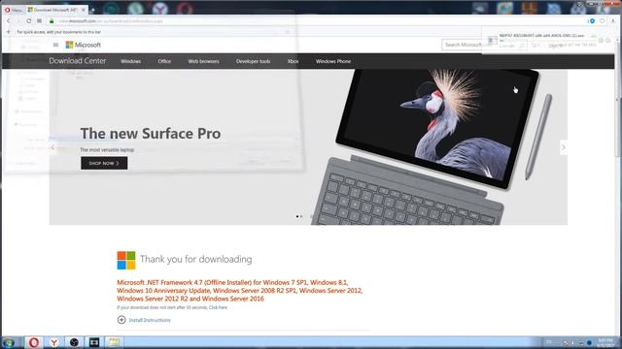Viewport: 622px width, 349px height.
Task: Click the 'Thank you for downloading' heading
Action: pyautogui.click(x=195, y=259)
